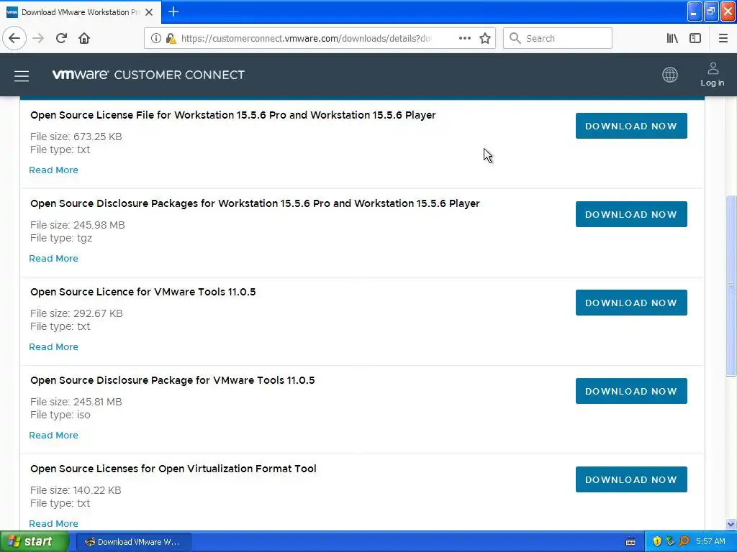The width and height of the screenshot is (737, 552).
Task: Read More about Open Source License File
Action: 53,170
